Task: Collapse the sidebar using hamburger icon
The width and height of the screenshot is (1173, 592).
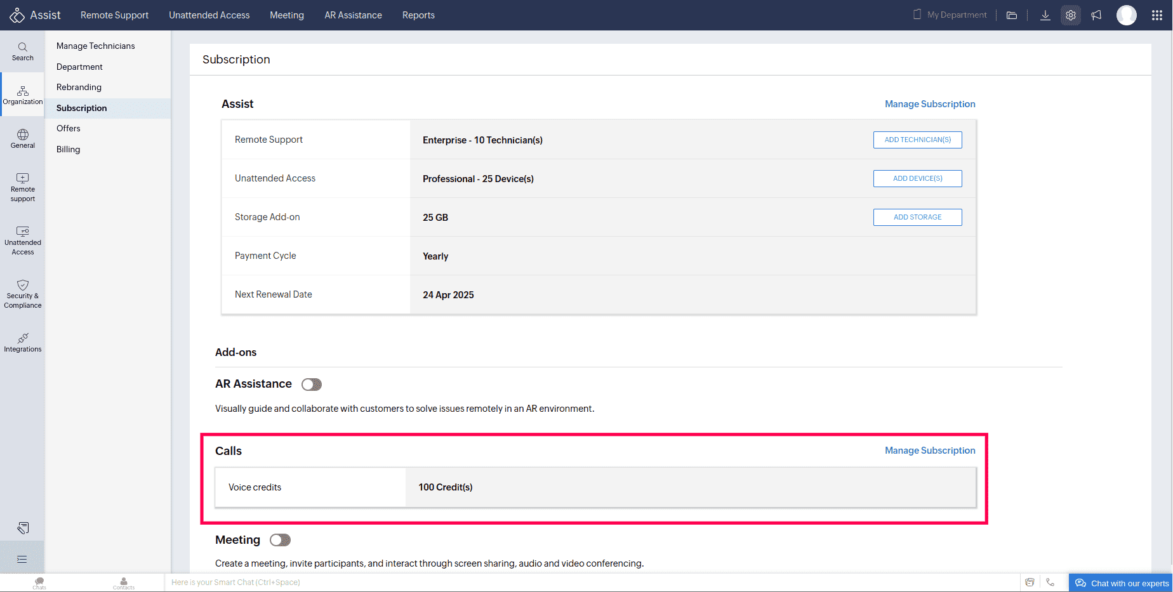Action: (22, 559)
